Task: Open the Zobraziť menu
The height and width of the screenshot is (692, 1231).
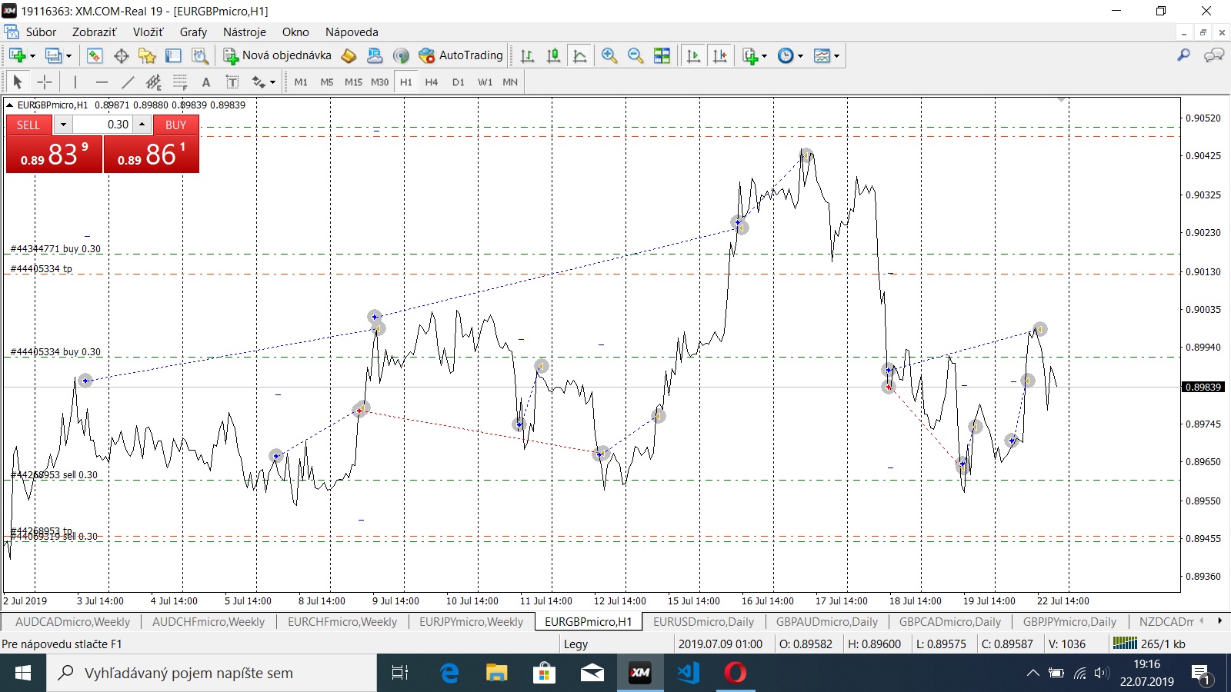Action: tap(94, 32)
